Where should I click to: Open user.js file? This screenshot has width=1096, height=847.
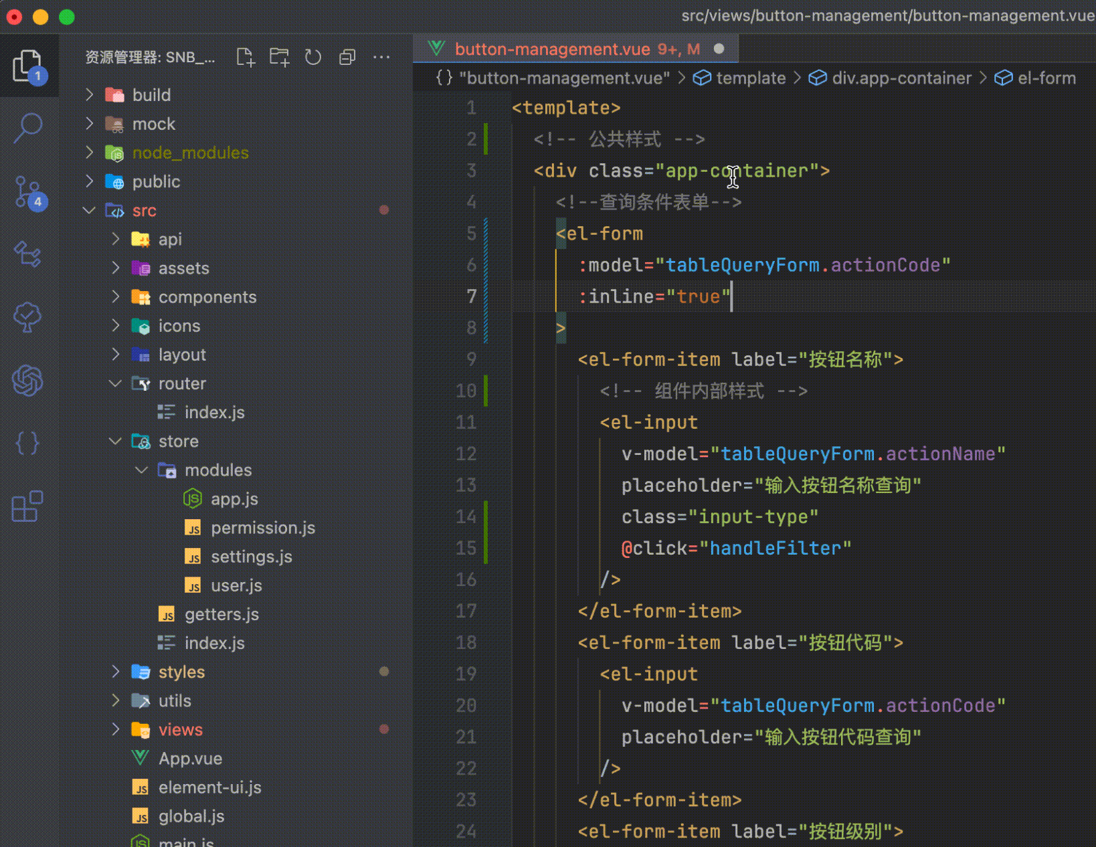click(236, 585)
